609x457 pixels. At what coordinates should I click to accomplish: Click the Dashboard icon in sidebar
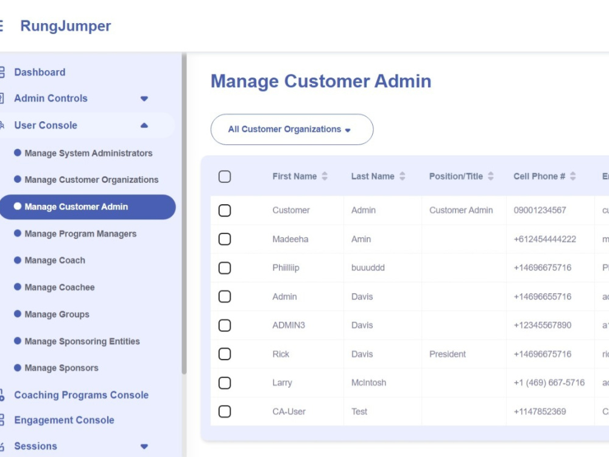2,73
